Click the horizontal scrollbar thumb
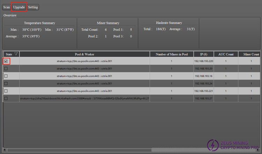 tap(79, 150)
